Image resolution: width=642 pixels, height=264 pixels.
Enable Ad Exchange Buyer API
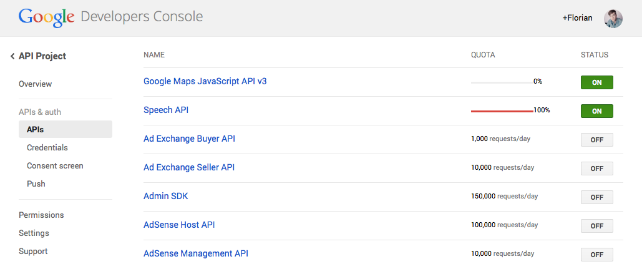[x=596, y=140]
